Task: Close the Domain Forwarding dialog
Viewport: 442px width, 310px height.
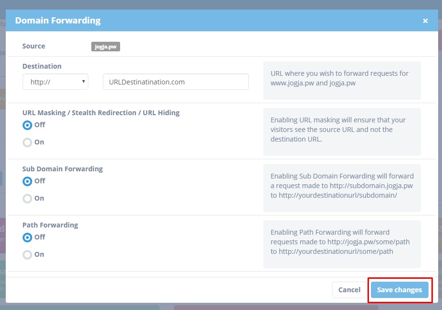Action: tap(425, 21)
